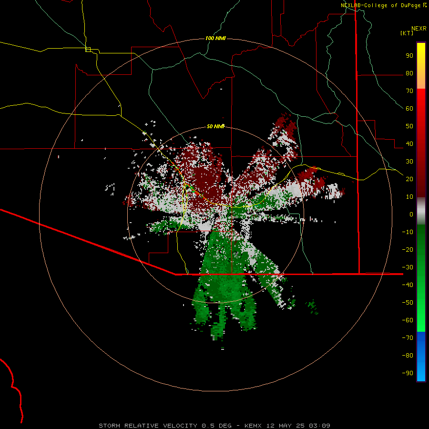Click the 50 value on the velocity scale
The width and height of the screenshot is (429, 429).
[409, 126]
